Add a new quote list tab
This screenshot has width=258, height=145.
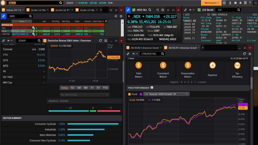pos(101,10)
